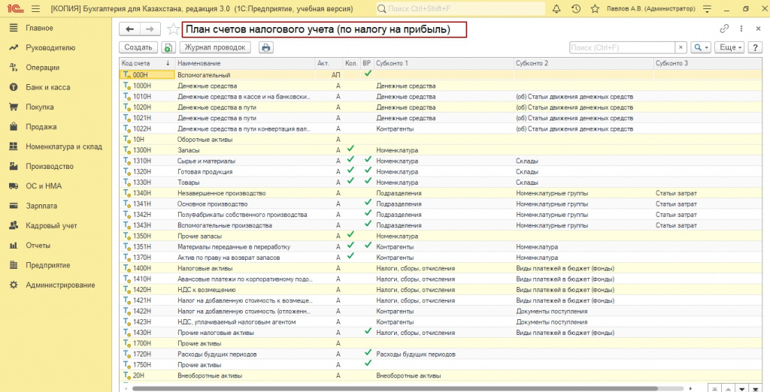The width and height of the screenshot is (770, 392).
Task: Click the Администрирование gear icon
Action: pos(14,285)
